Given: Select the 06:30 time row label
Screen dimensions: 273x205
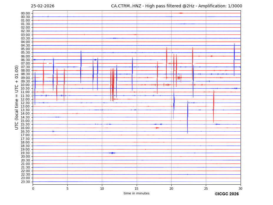Looking at the screenshot, I should click(25, 60).
